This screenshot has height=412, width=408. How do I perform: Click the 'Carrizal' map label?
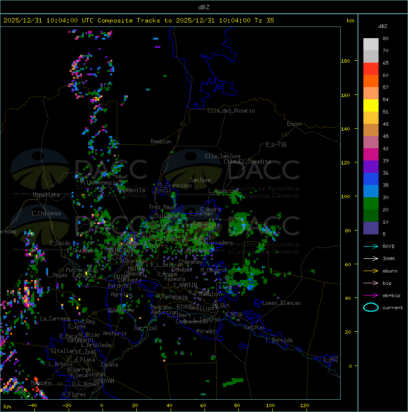[146, 328]
